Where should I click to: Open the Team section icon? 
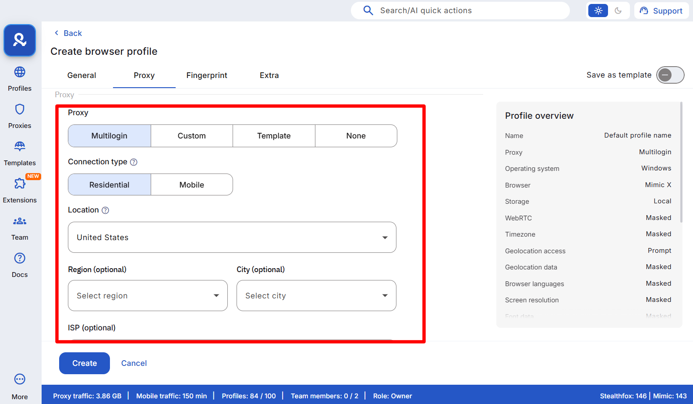point(20,221)
